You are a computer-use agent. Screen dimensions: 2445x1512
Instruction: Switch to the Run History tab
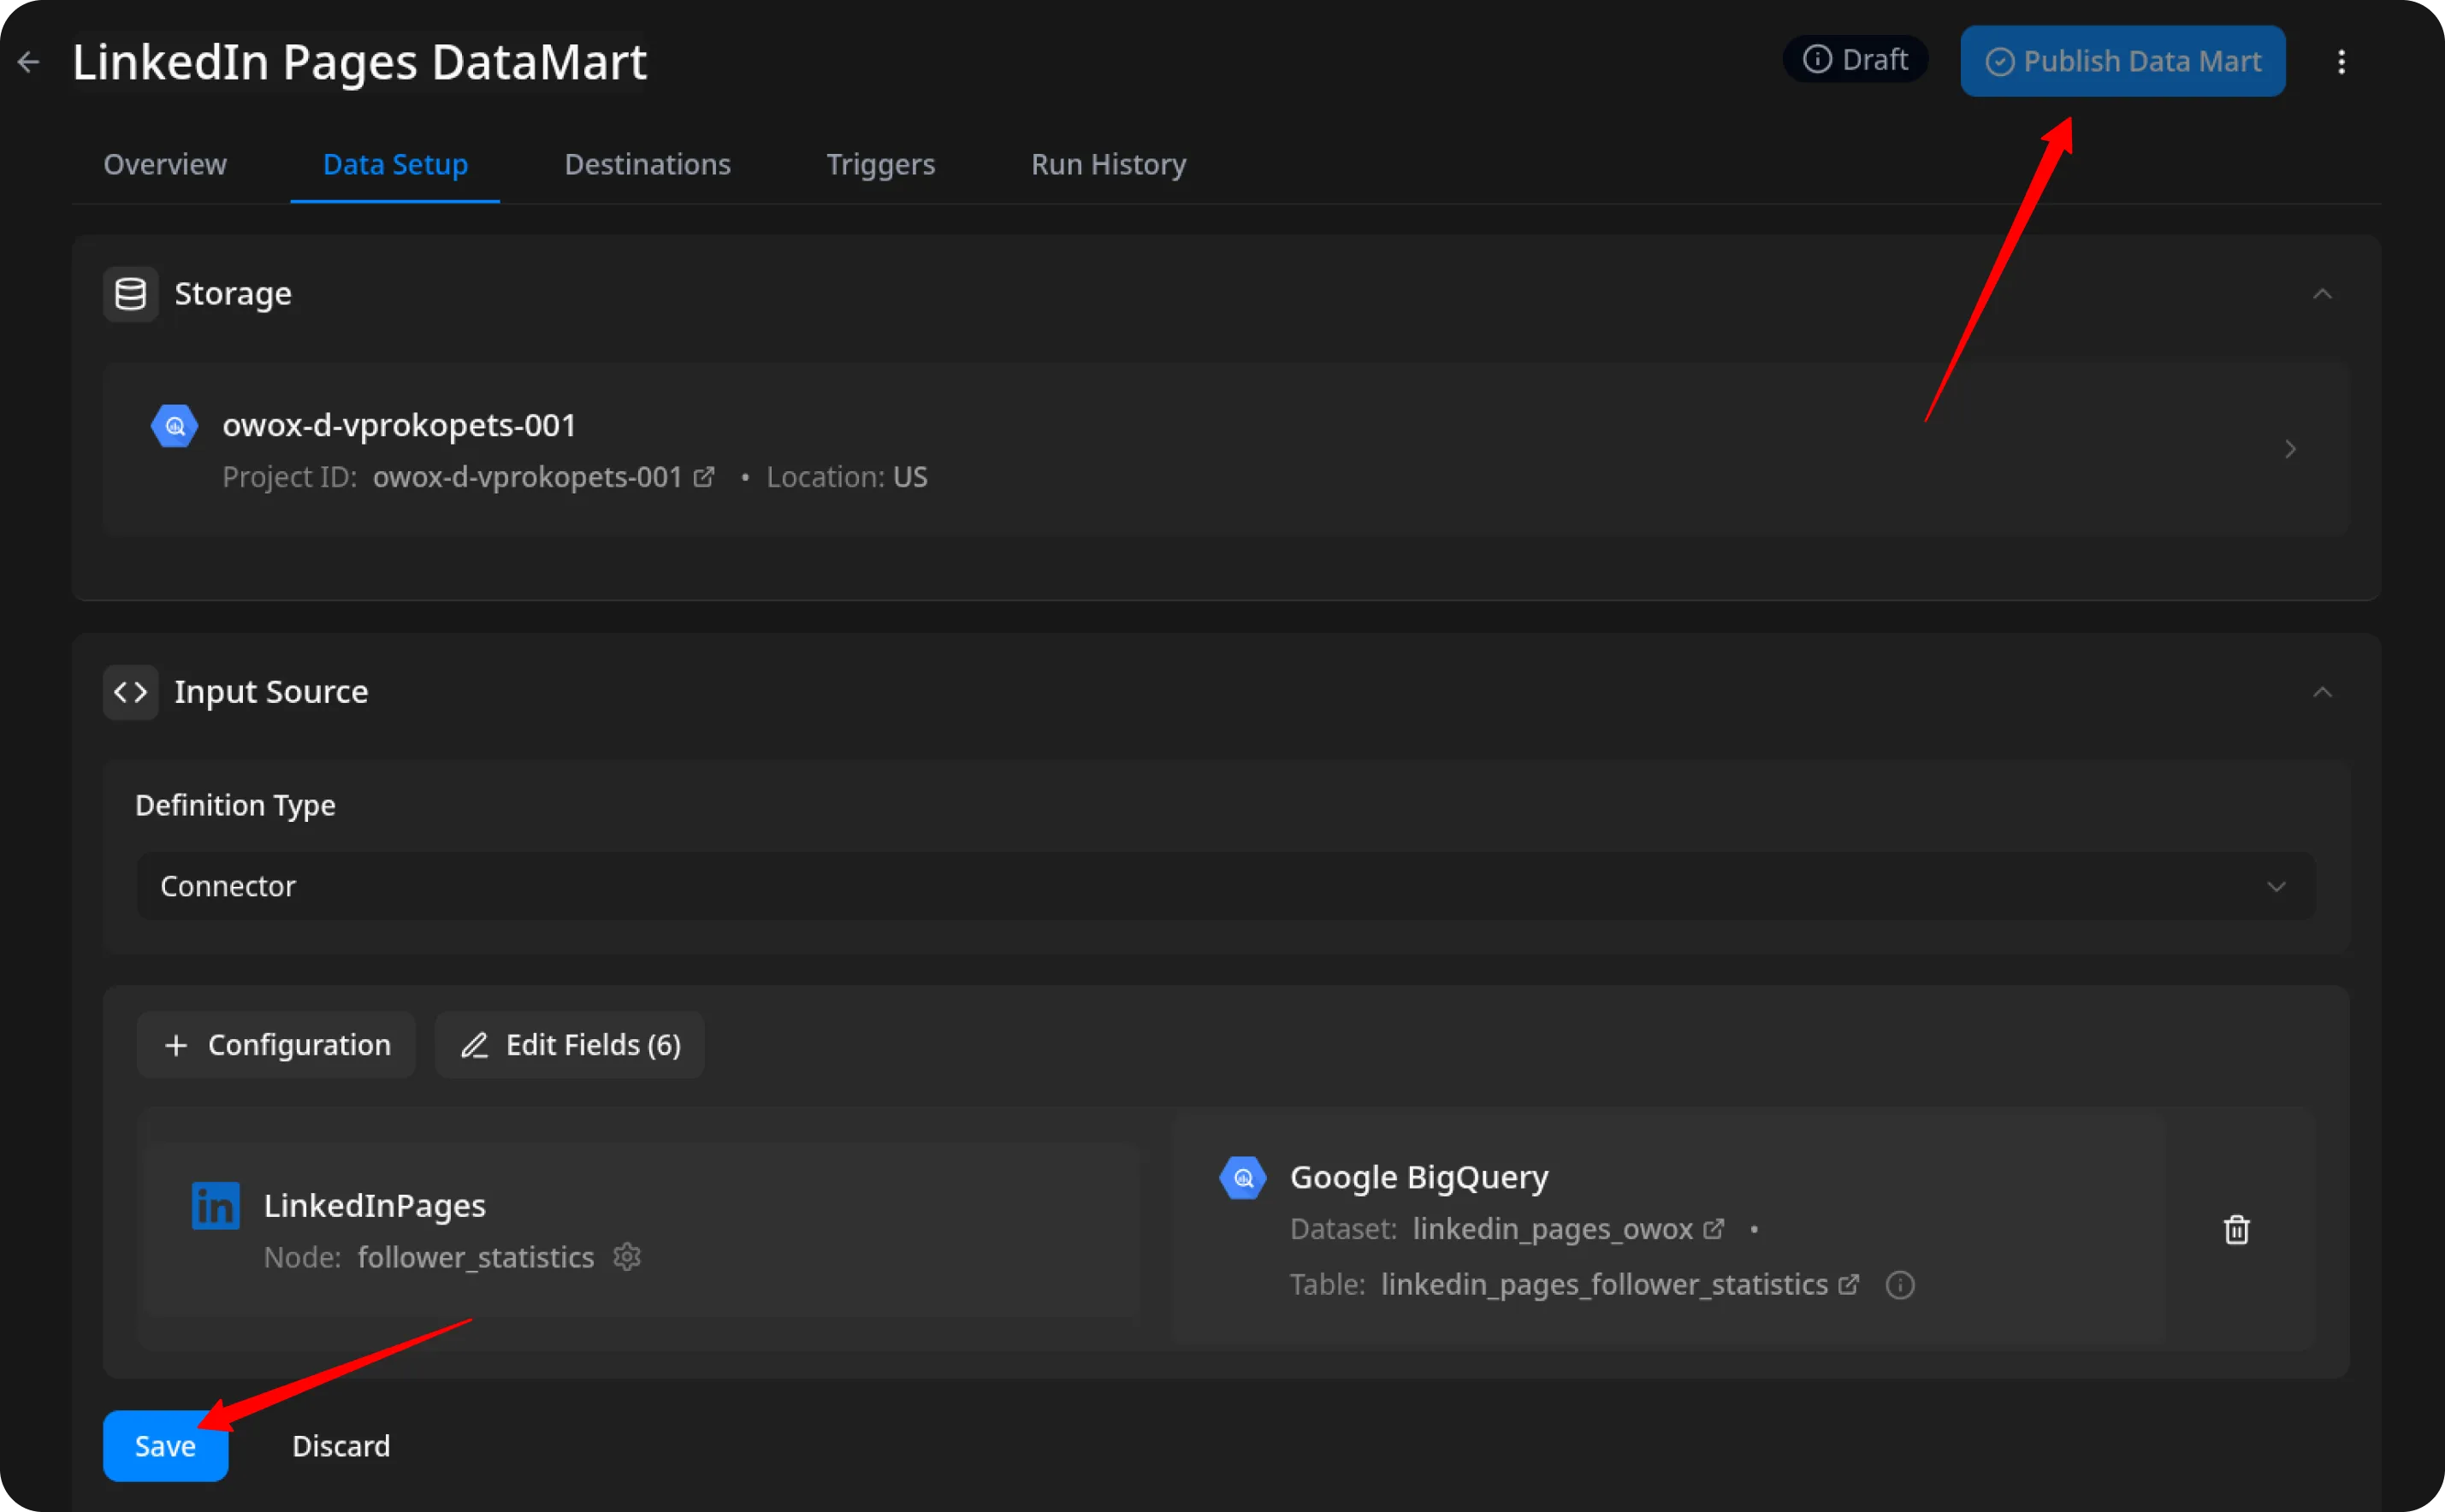point(1109,164)
